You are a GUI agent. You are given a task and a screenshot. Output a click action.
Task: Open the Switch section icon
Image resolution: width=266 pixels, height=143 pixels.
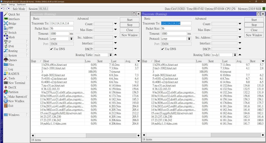click(x=6, y=33)
